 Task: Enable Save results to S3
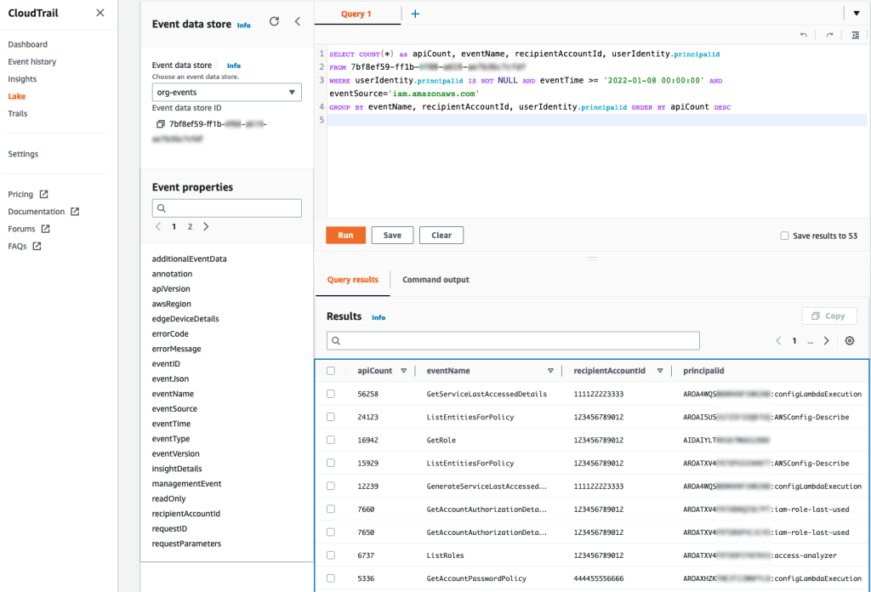coord(783,236)
